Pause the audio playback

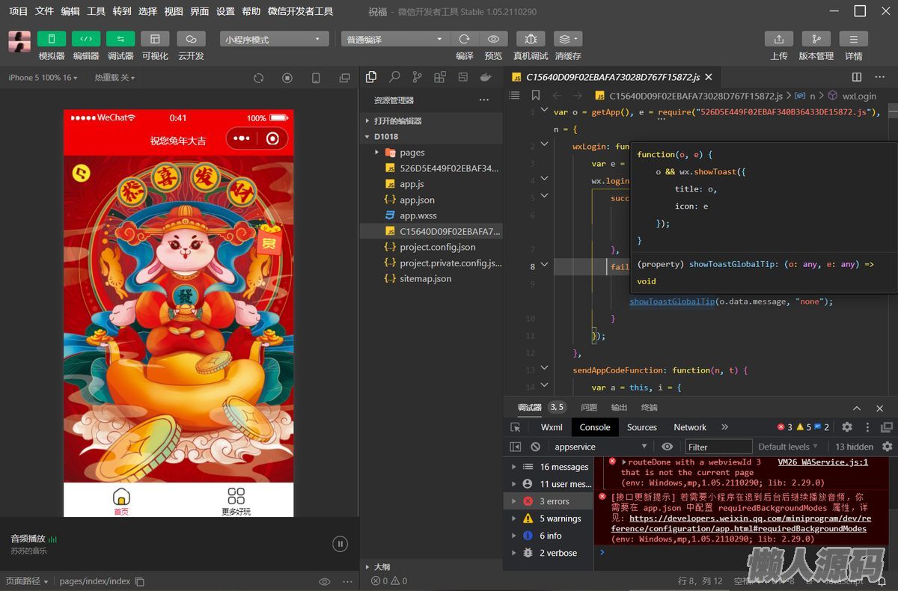click(x=340, y=544)
